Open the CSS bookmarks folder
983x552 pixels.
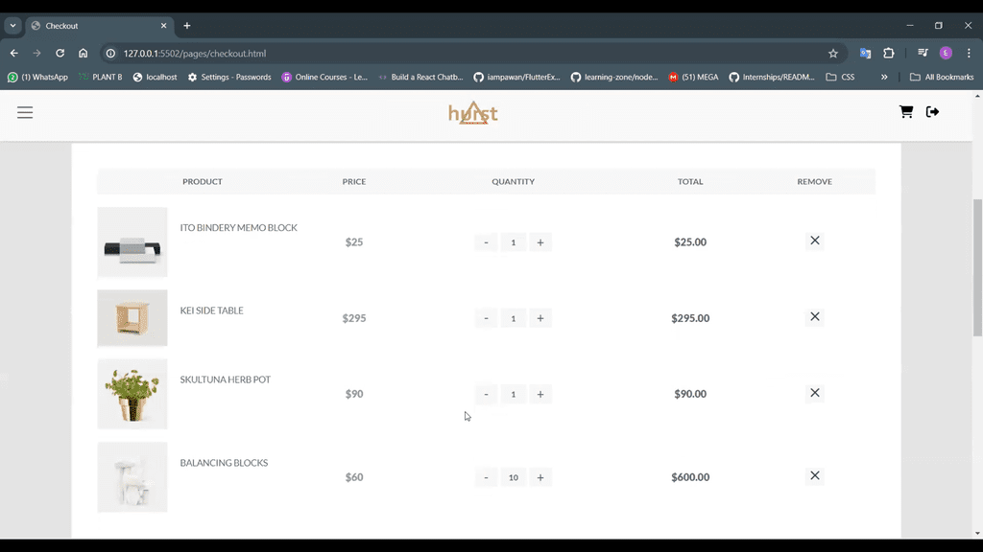[840, 77]
